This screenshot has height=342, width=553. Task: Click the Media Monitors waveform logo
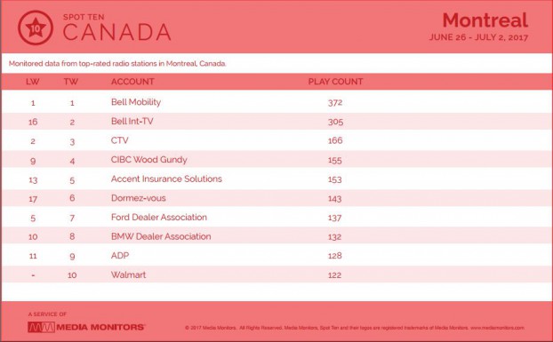41,327
